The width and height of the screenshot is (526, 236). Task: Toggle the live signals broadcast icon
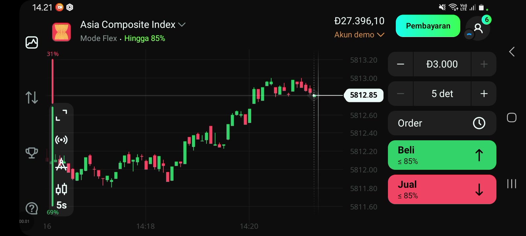pos(61,140)
